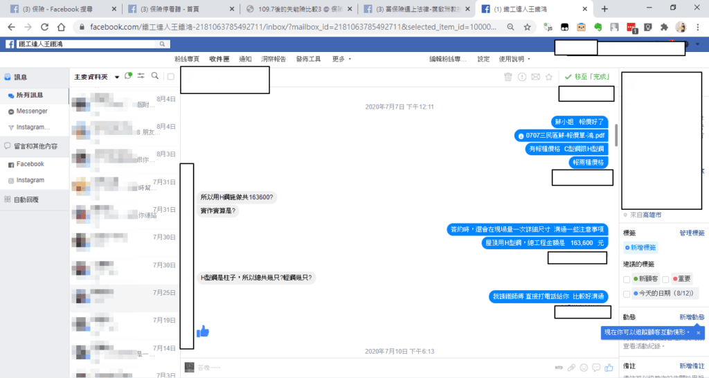Check the 重要 label checkbox
This screenshot has height=378, width=709.
666,279
